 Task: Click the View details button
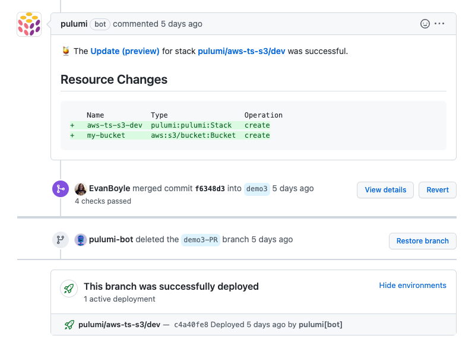385,190
